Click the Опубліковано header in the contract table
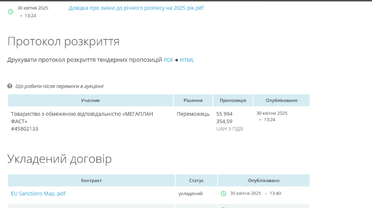The height and width of the screenshot is (208, 372). click(264, 180)
